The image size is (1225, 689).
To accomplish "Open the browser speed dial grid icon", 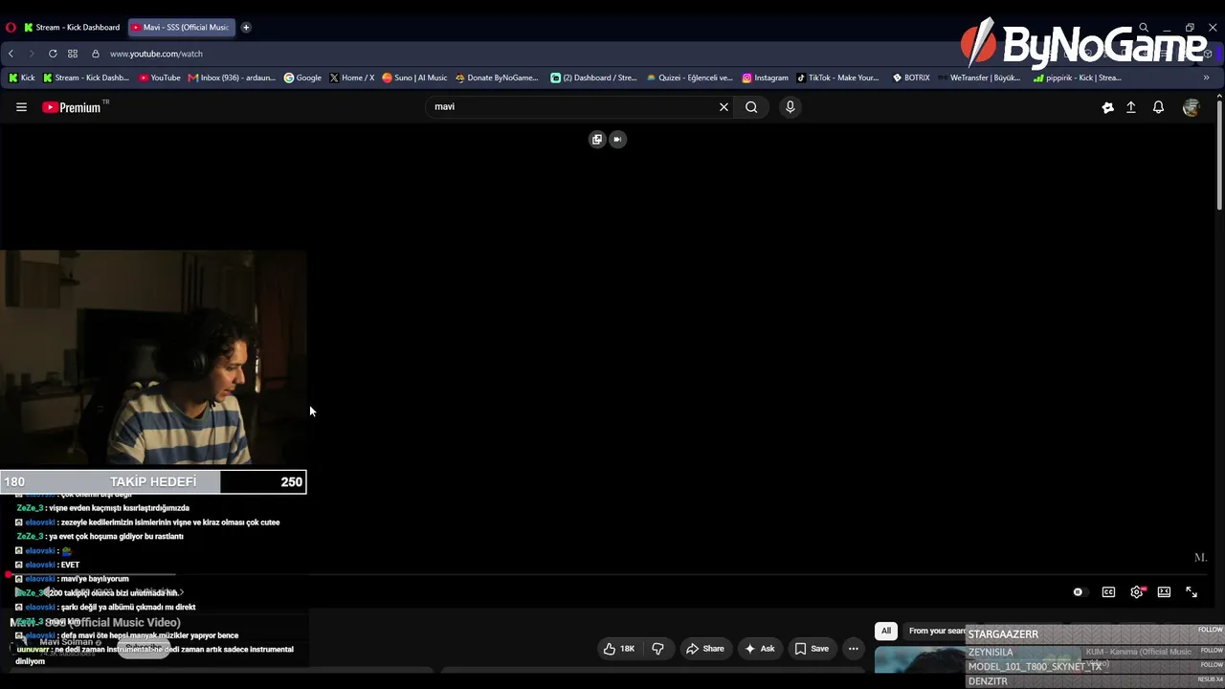I will (73, 54).
